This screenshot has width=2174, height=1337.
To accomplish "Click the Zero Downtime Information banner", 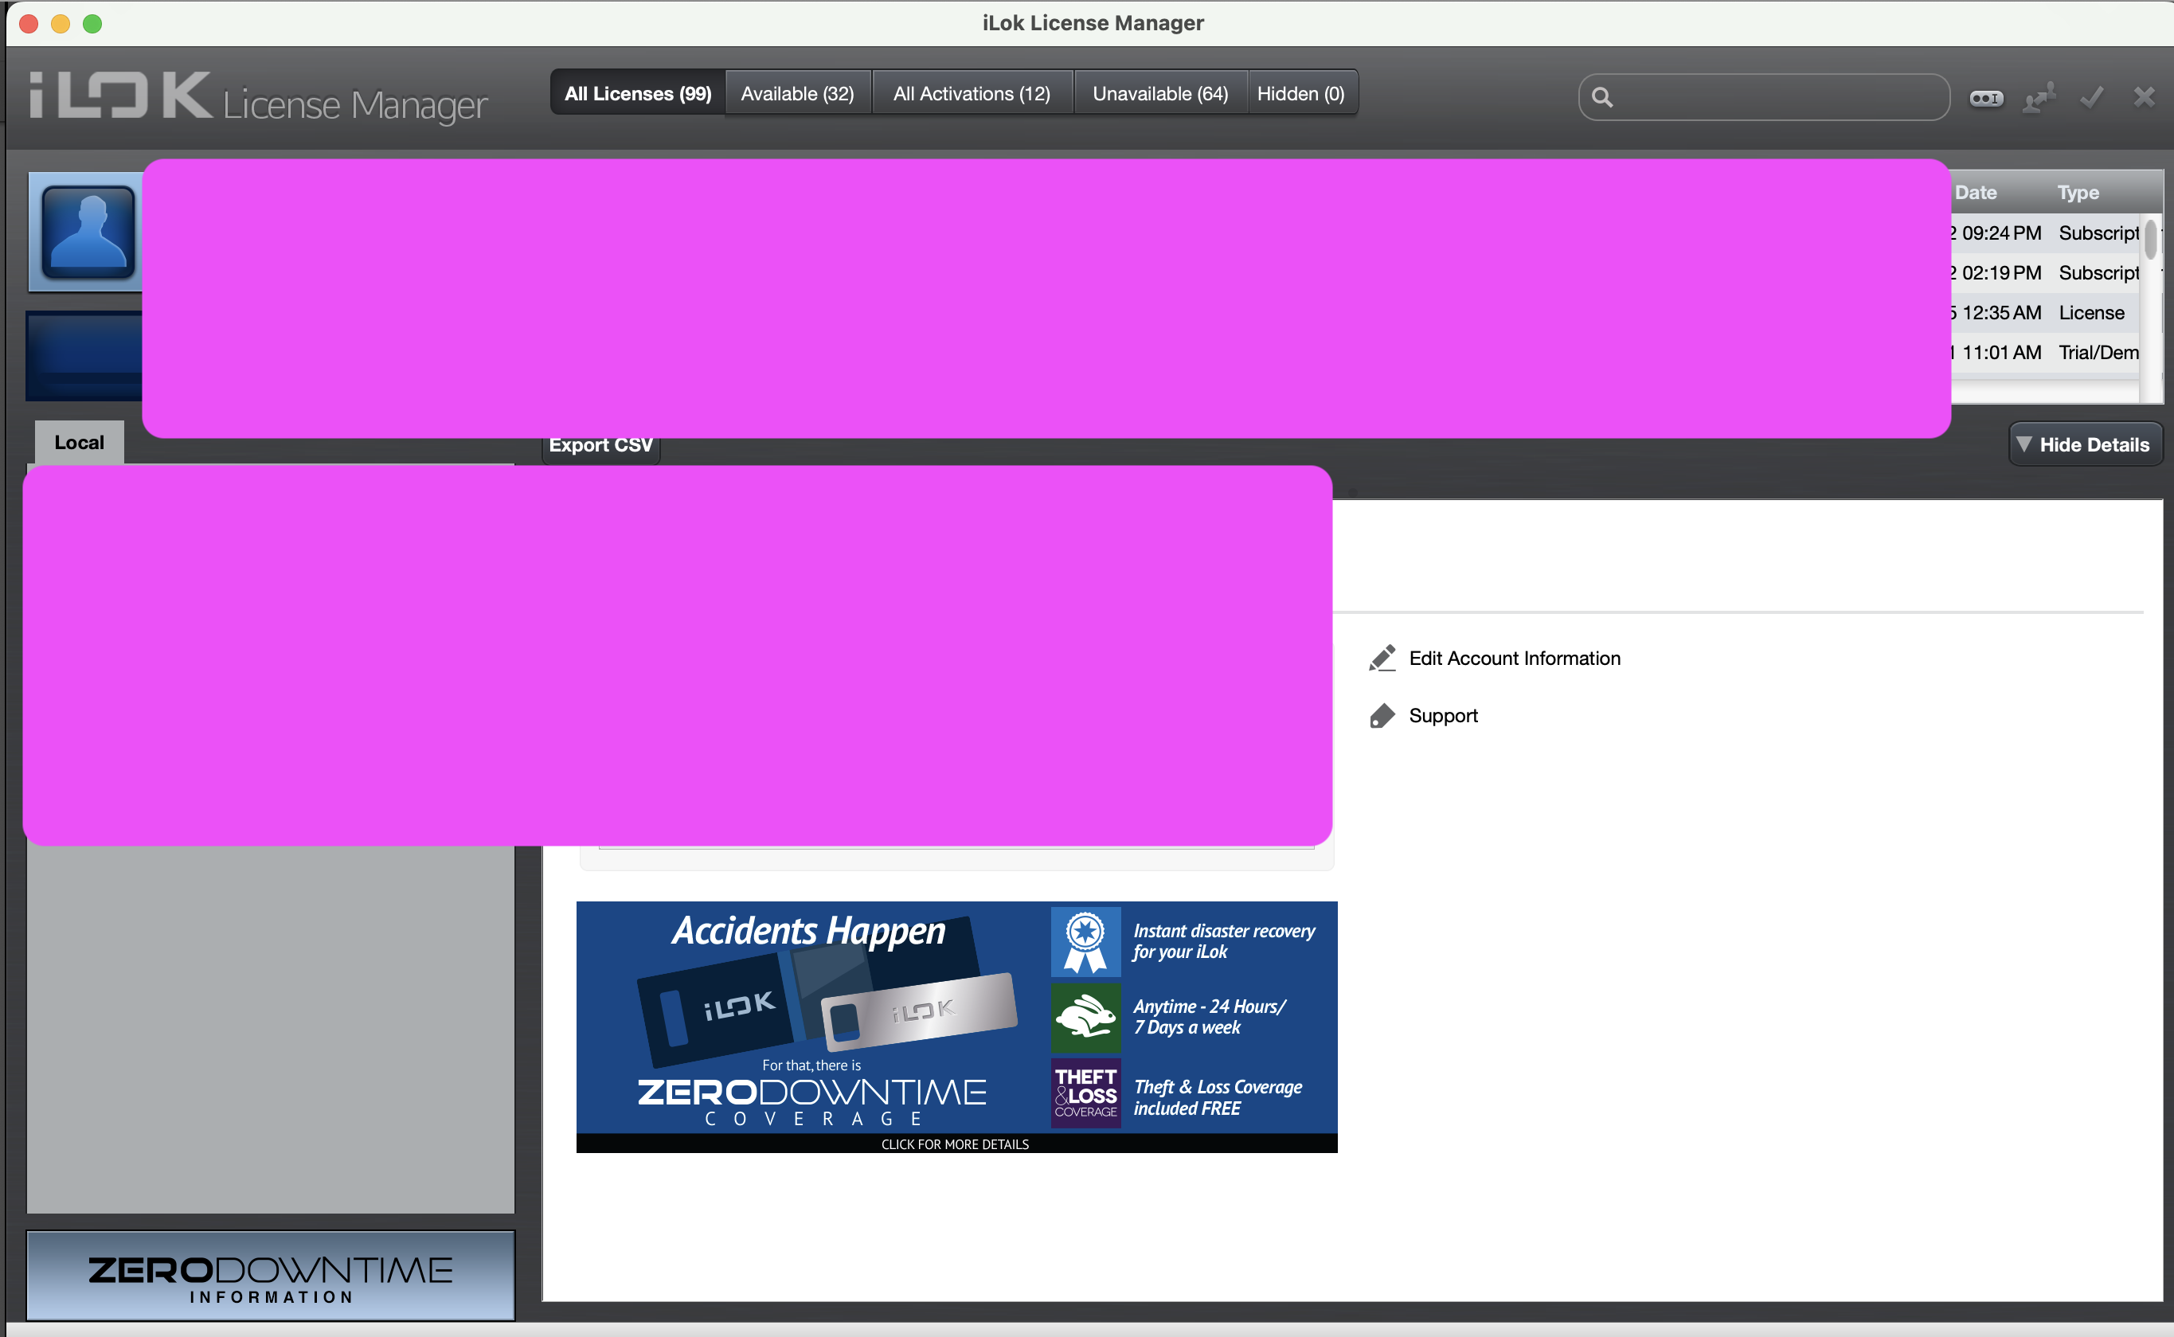I will tap(271, 1276).
